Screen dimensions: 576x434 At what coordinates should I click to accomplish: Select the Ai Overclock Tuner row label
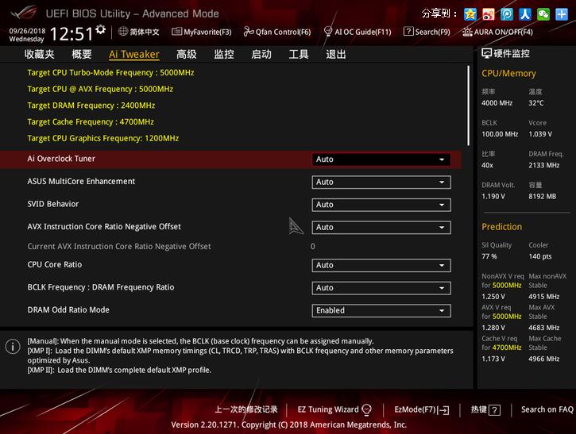[61, 159]
